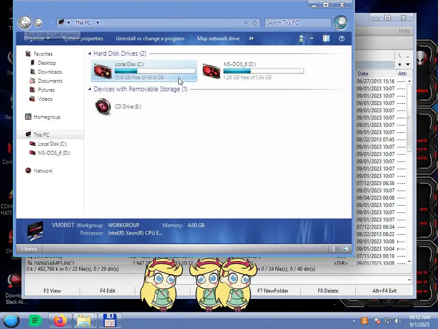Click MS-DOS_6 (D:) usage bar
Screen dimensions: 438x329
[263, 71]
